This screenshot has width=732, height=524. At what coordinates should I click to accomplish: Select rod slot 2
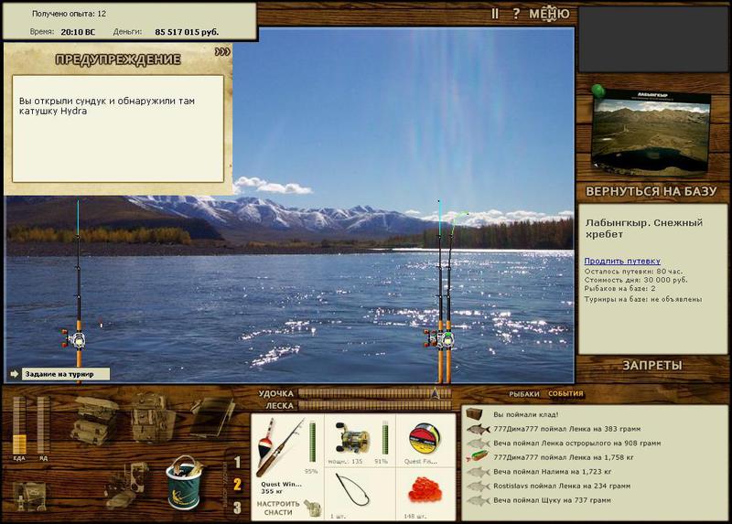coord(237,485)
